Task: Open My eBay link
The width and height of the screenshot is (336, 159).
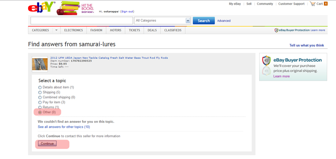Action: tap(235, 4)
